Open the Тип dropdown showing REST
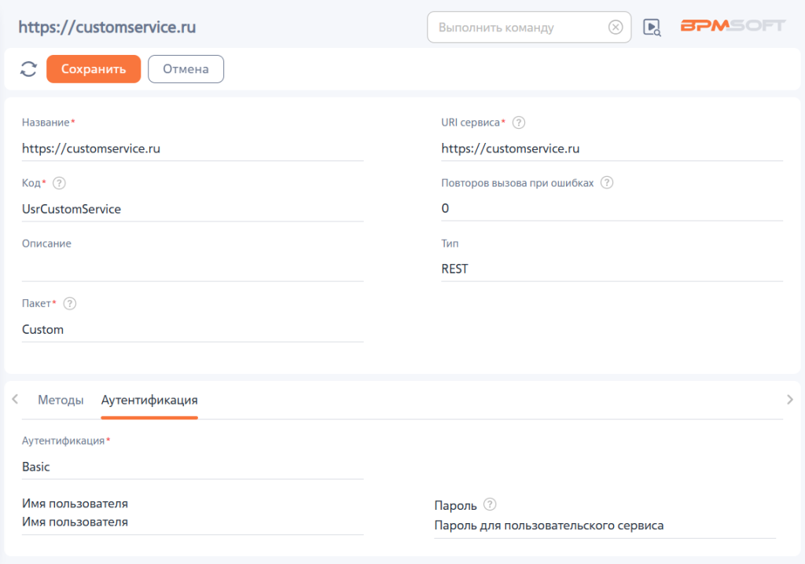Screen dimensions: 805x564 [612, 269]
